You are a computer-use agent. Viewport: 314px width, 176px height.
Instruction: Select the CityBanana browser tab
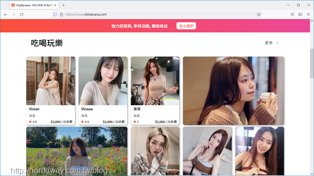click(34, 5)
